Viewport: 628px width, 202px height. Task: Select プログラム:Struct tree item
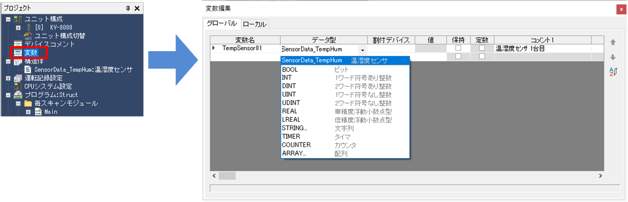tap(51, 95)
